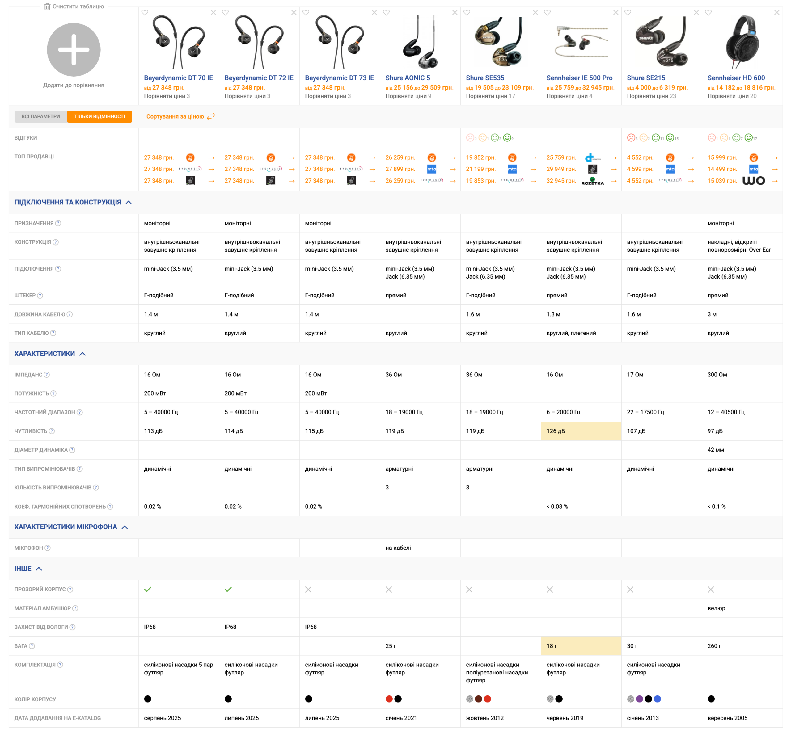
Task: Open help icon next to ДОВЖИНА КАБЕЛЮ
Action: point(70,314)
